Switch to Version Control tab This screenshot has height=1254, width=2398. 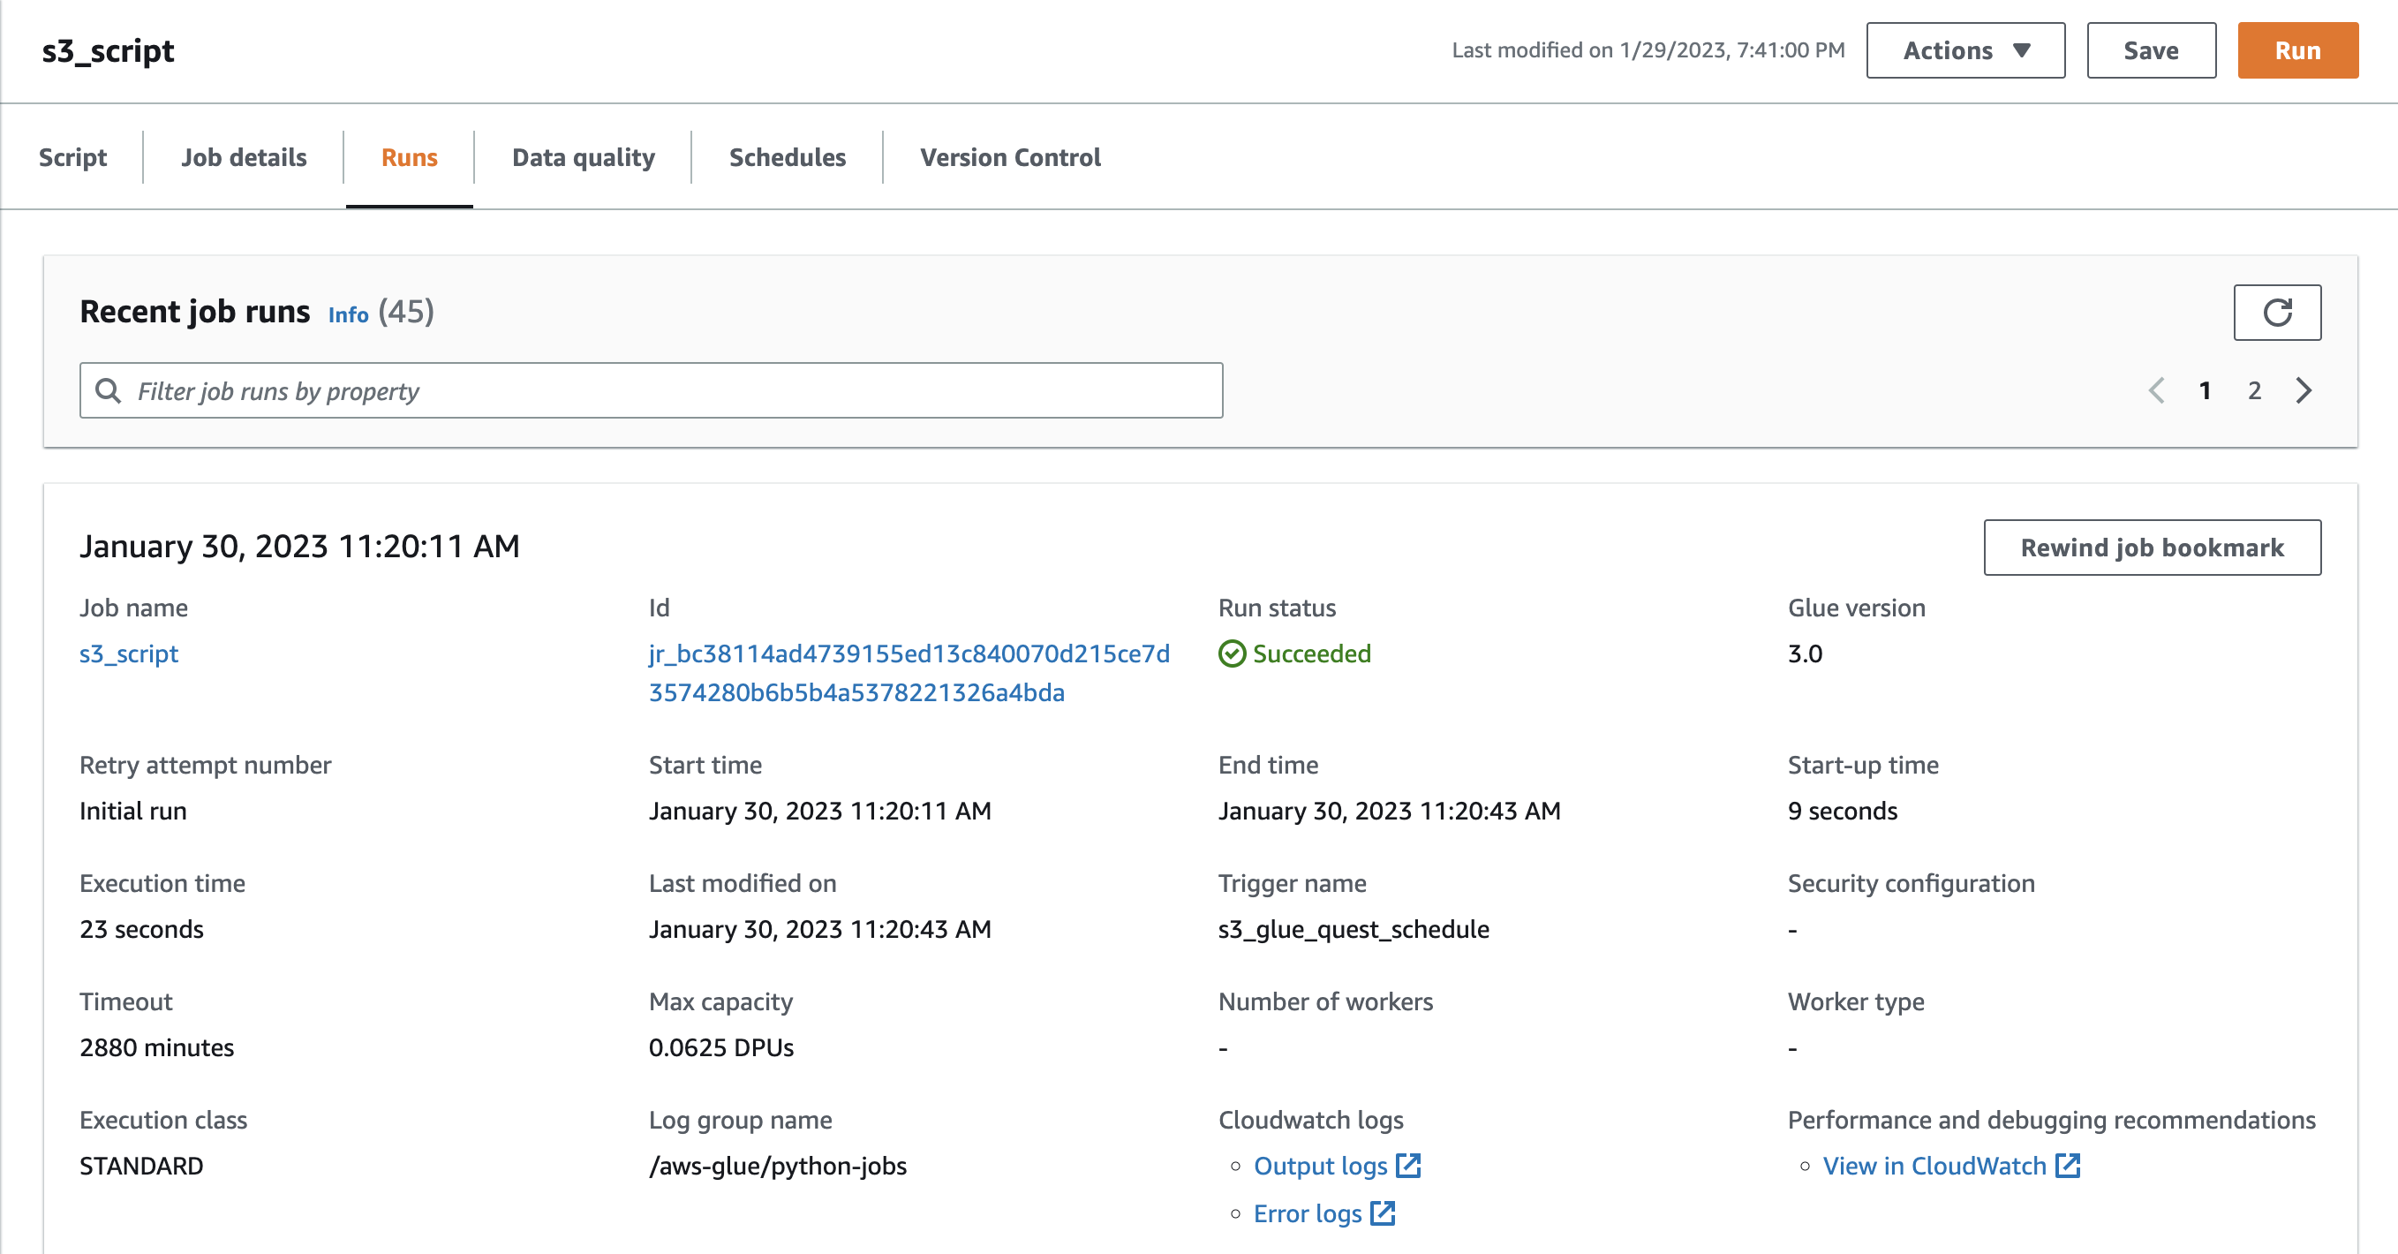tap(1010, 157)
